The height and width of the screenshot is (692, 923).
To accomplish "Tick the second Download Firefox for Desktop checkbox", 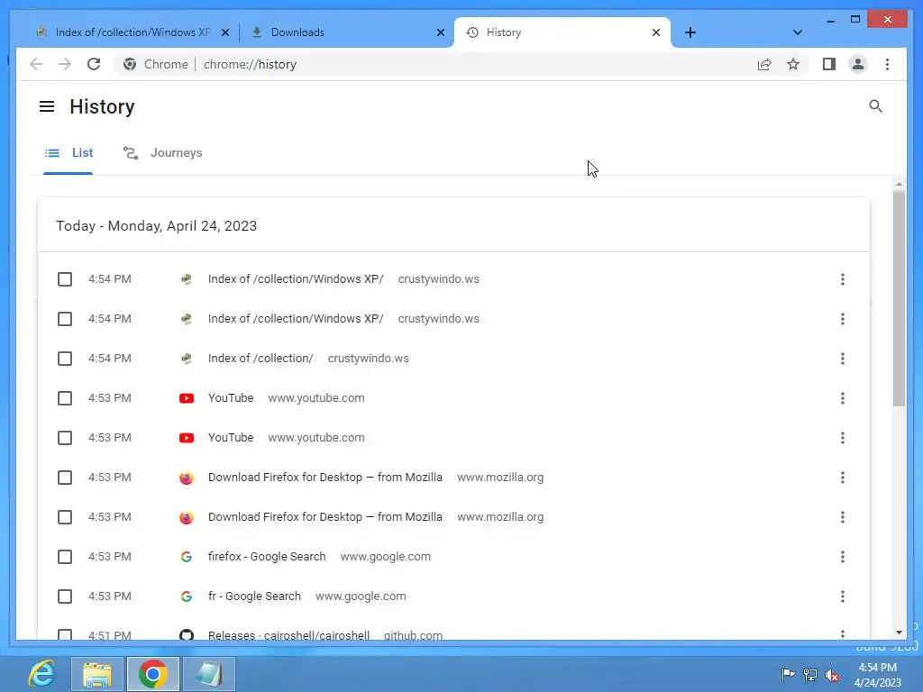I will point(65,517).
